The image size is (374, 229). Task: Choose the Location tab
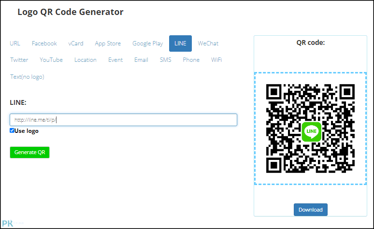pyautogui.click(x=86, y=60)
